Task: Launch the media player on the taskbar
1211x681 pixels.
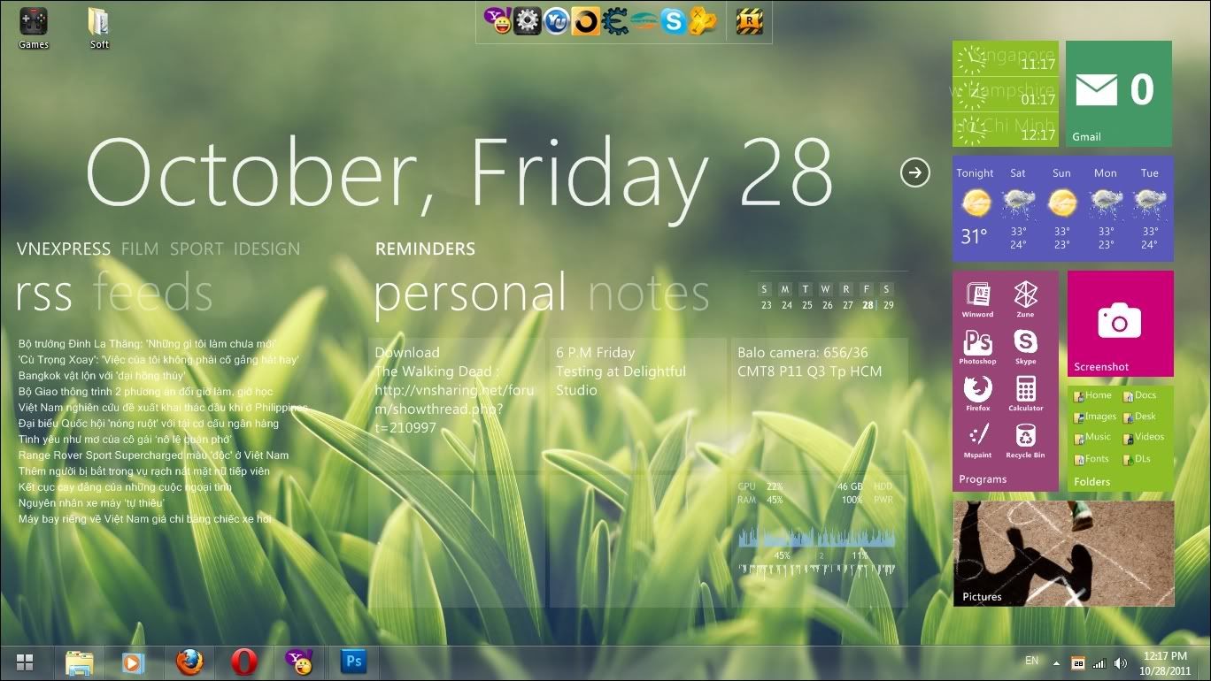Action: tap(134, 662)
